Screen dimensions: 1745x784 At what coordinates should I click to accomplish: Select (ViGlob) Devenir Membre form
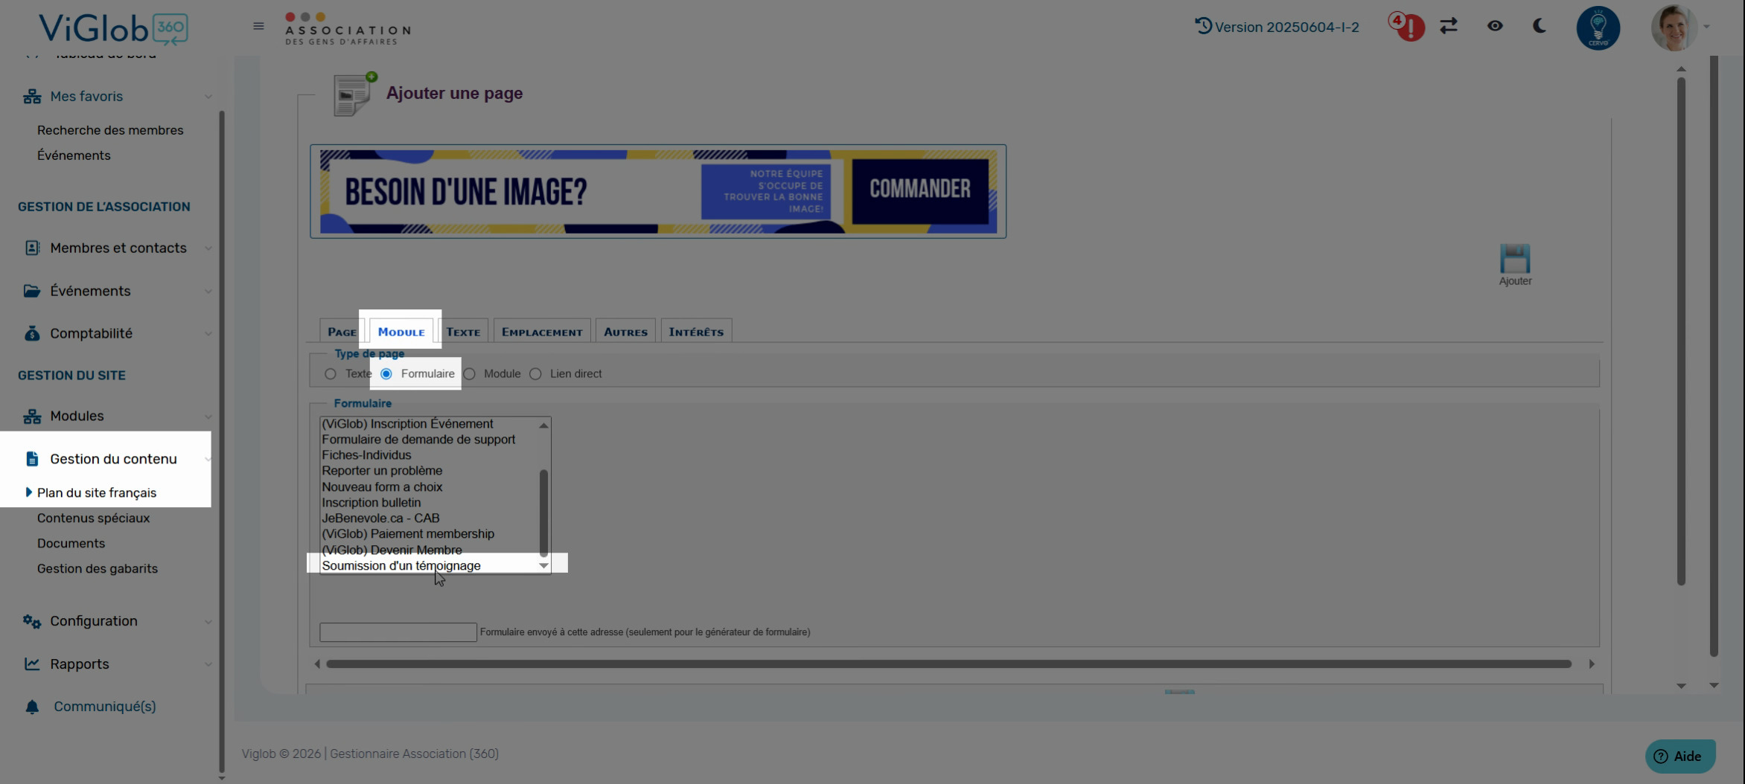click(392, 550)
